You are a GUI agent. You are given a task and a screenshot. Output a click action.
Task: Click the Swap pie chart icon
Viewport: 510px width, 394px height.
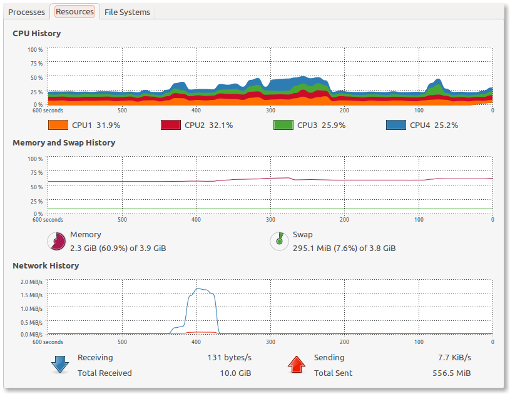pyautogui.click(x=279, y=241)
